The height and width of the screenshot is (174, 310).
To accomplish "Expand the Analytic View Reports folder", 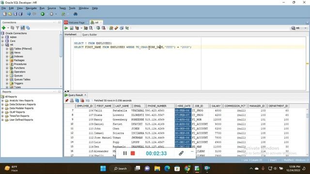I will [x=2, y=101].
